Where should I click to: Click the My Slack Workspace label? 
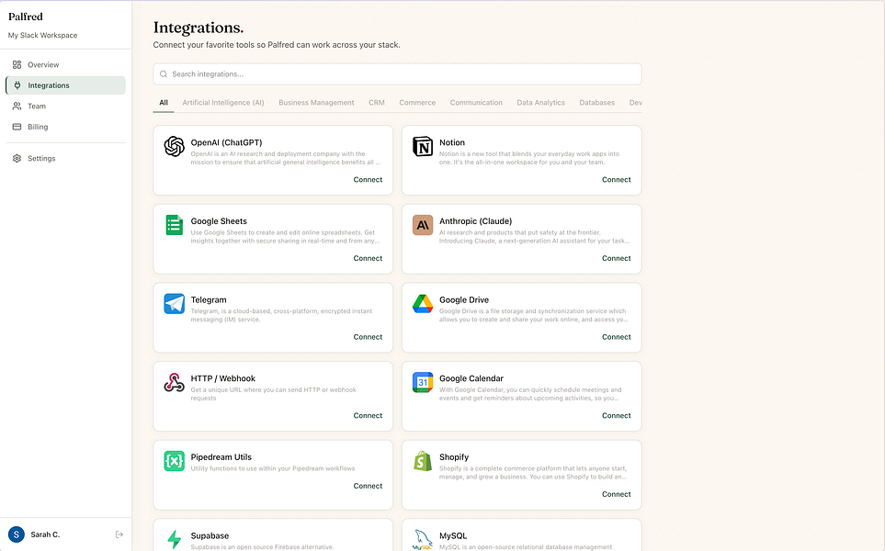(x=43, y=35)
